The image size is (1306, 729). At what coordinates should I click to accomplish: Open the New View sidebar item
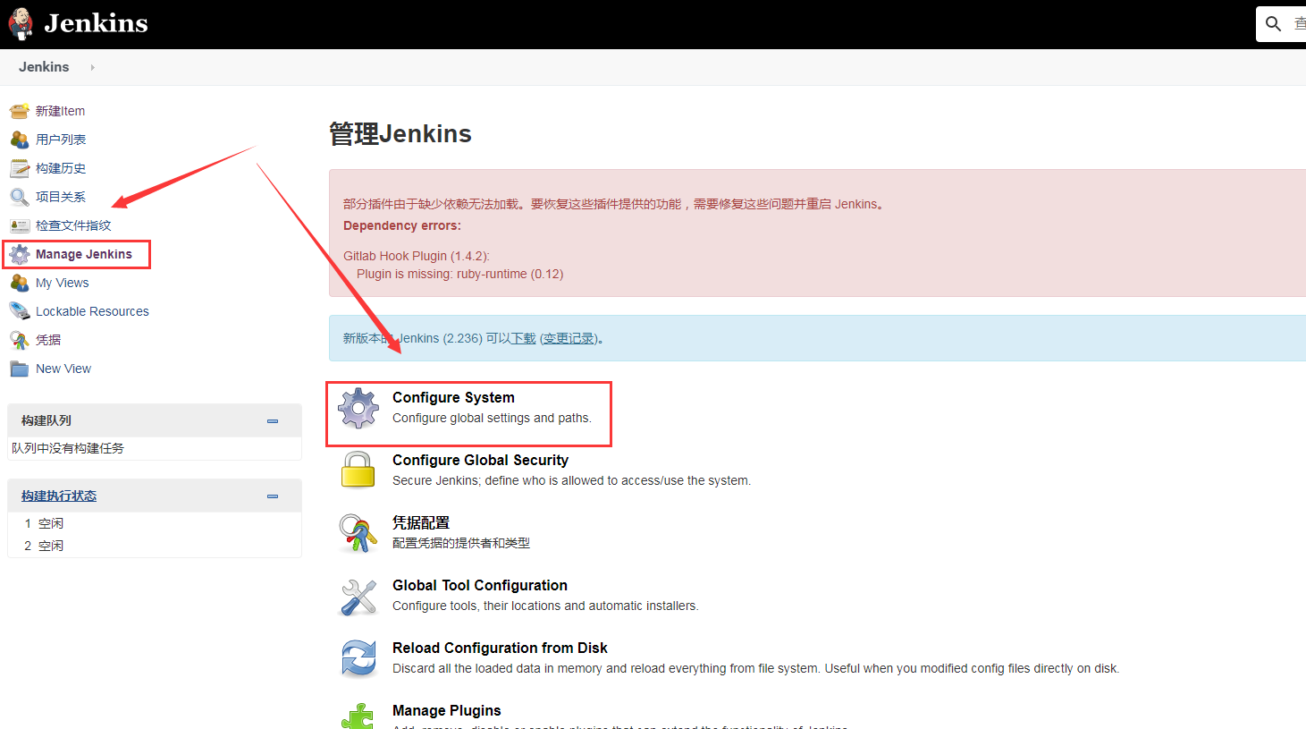point(63,369)
